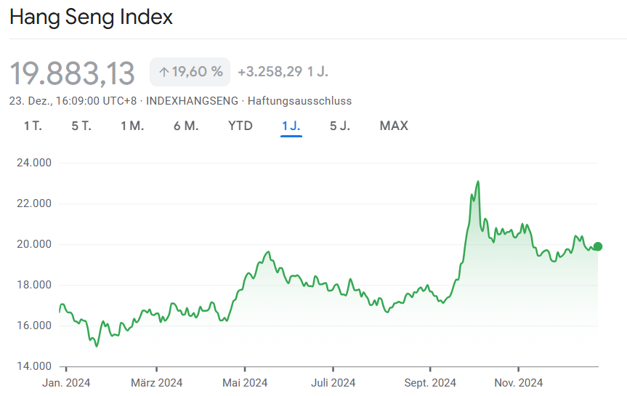Open the Haftungsausschluss disclaimer link
Screen dimensions: 627x396
pos(299,101)
